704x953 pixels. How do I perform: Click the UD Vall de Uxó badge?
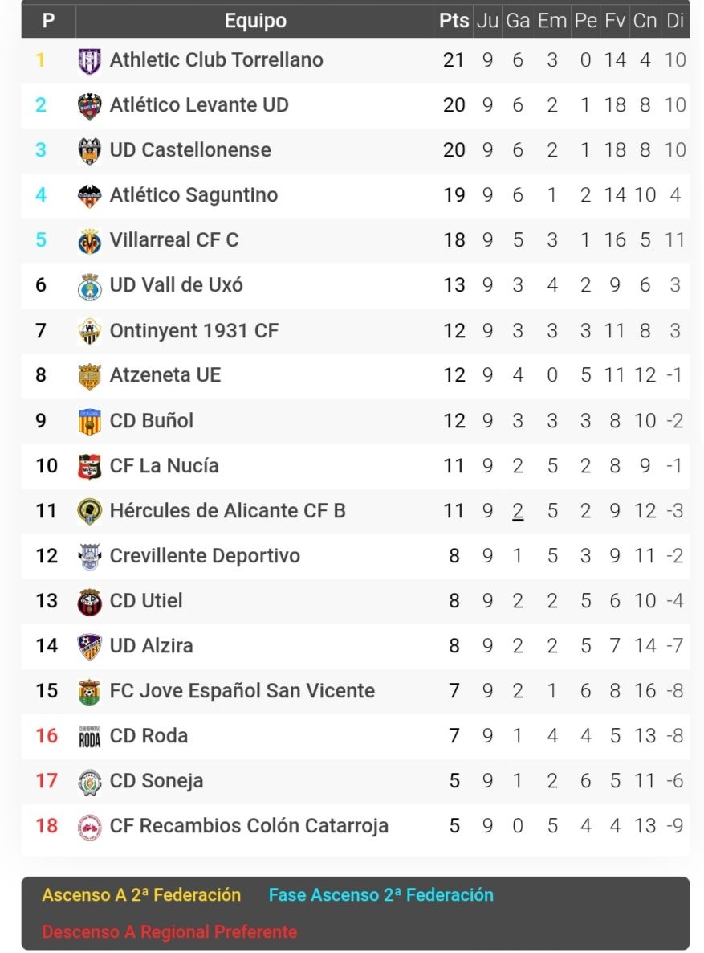89,286
